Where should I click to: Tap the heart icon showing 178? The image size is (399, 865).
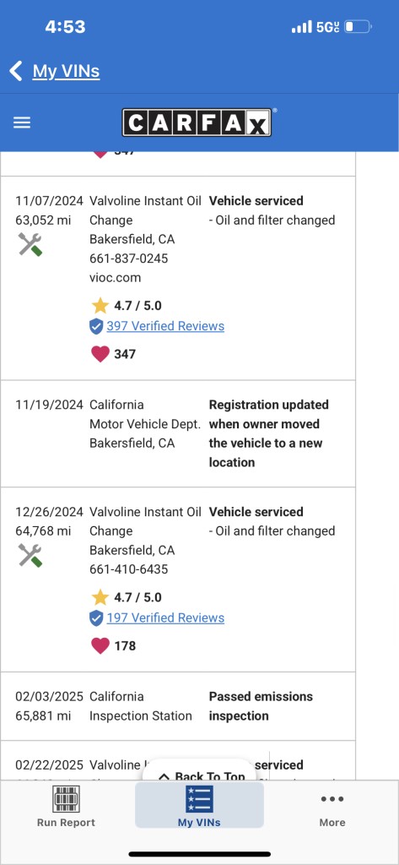pyautogui.click(x=100, y=645)
